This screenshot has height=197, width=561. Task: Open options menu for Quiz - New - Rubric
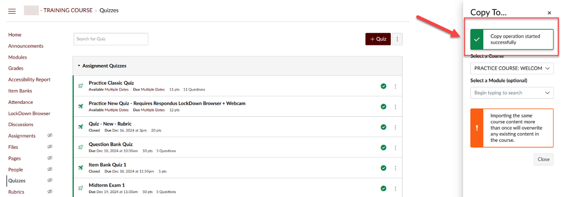click(395, 127)
